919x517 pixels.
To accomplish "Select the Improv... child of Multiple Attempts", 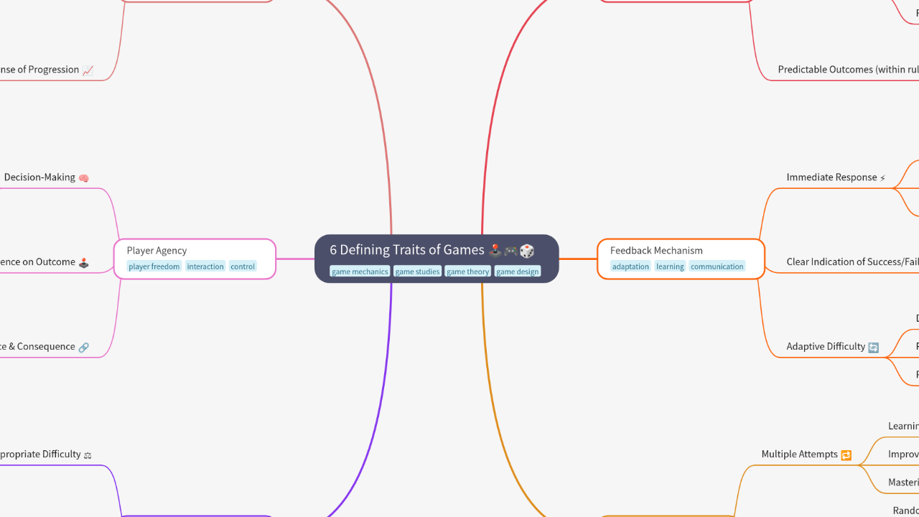I will click(903, 454).
